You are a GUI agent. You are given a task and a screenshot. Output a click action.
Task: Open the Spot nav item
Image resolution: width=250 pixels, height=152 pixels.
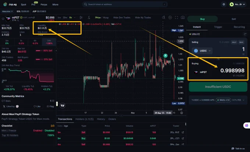click(x=24, y=4)
